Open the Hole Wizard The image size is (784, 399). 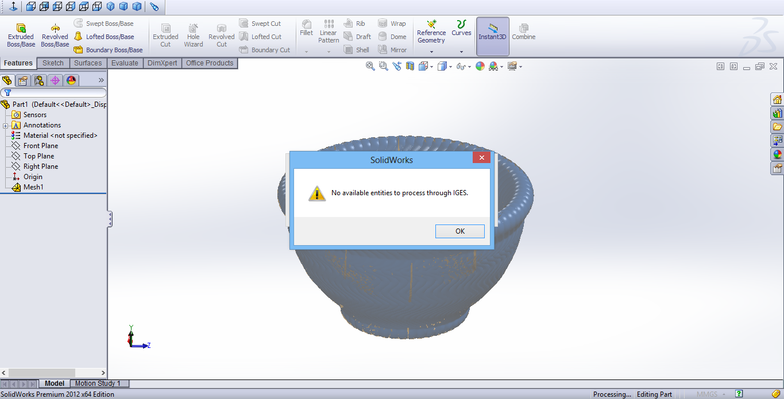(x=194, y=35)
